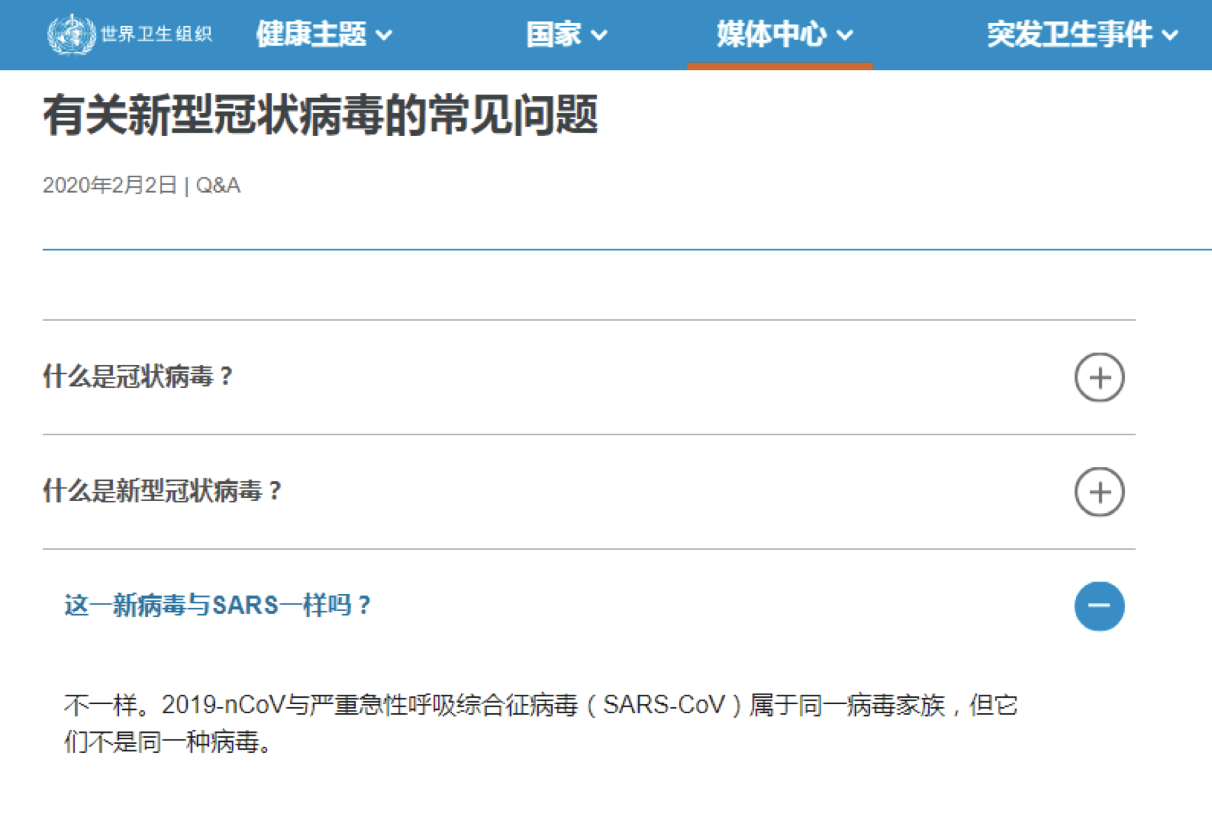Click question title 这一新病毒与SARS一样吗？
The width and height of the screenshot is (1212, 840).
217,605
